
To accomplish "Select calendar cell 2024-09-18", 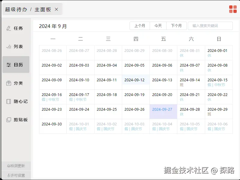I will (108, 97).
